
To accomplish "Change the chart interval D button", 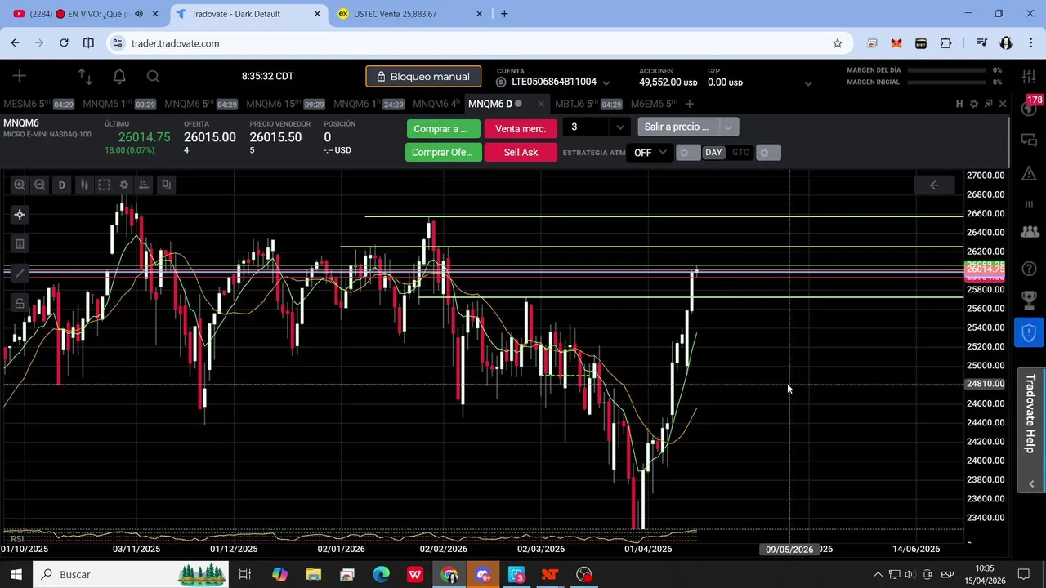I will pos(61,185).
